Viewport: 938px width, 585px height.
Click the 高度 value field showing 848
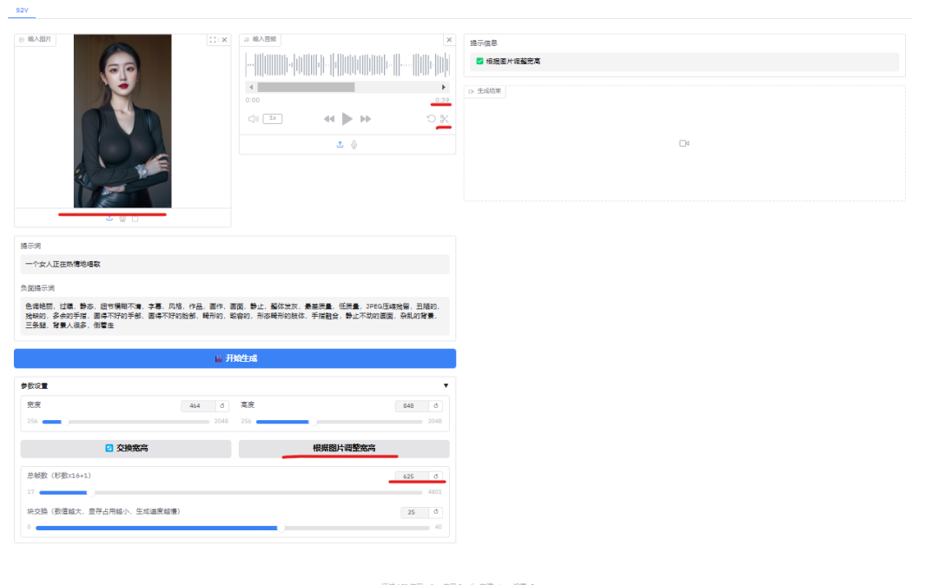coord(412,405)
